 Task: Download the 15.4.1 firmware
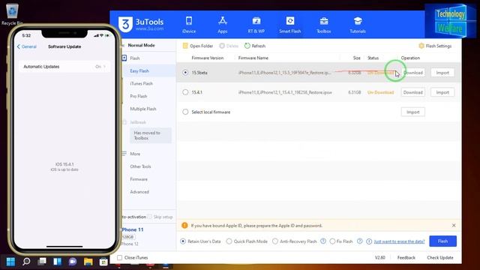pos(412,92)
